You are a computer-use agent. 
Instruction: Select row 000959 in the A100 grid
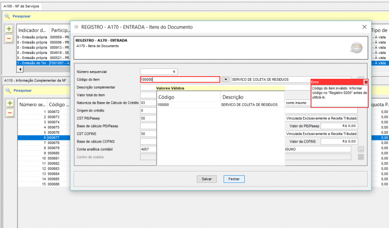coord(43,37)
